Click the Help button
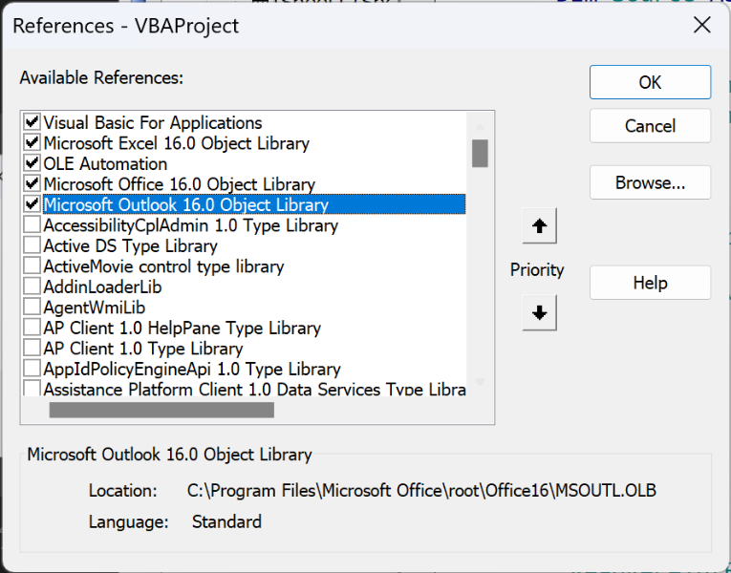Screen dimensions: 731x573 pos(650,283)
